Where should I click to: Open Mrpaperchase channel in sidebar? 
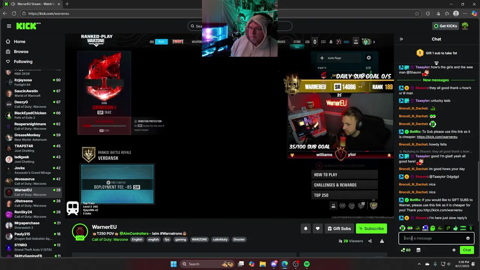33,225
